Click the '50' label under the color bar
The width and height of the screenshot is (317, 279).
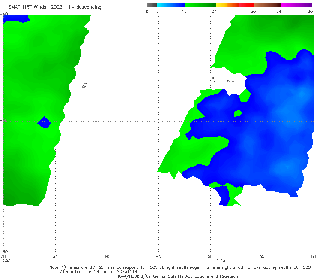(x=253, y=12)
